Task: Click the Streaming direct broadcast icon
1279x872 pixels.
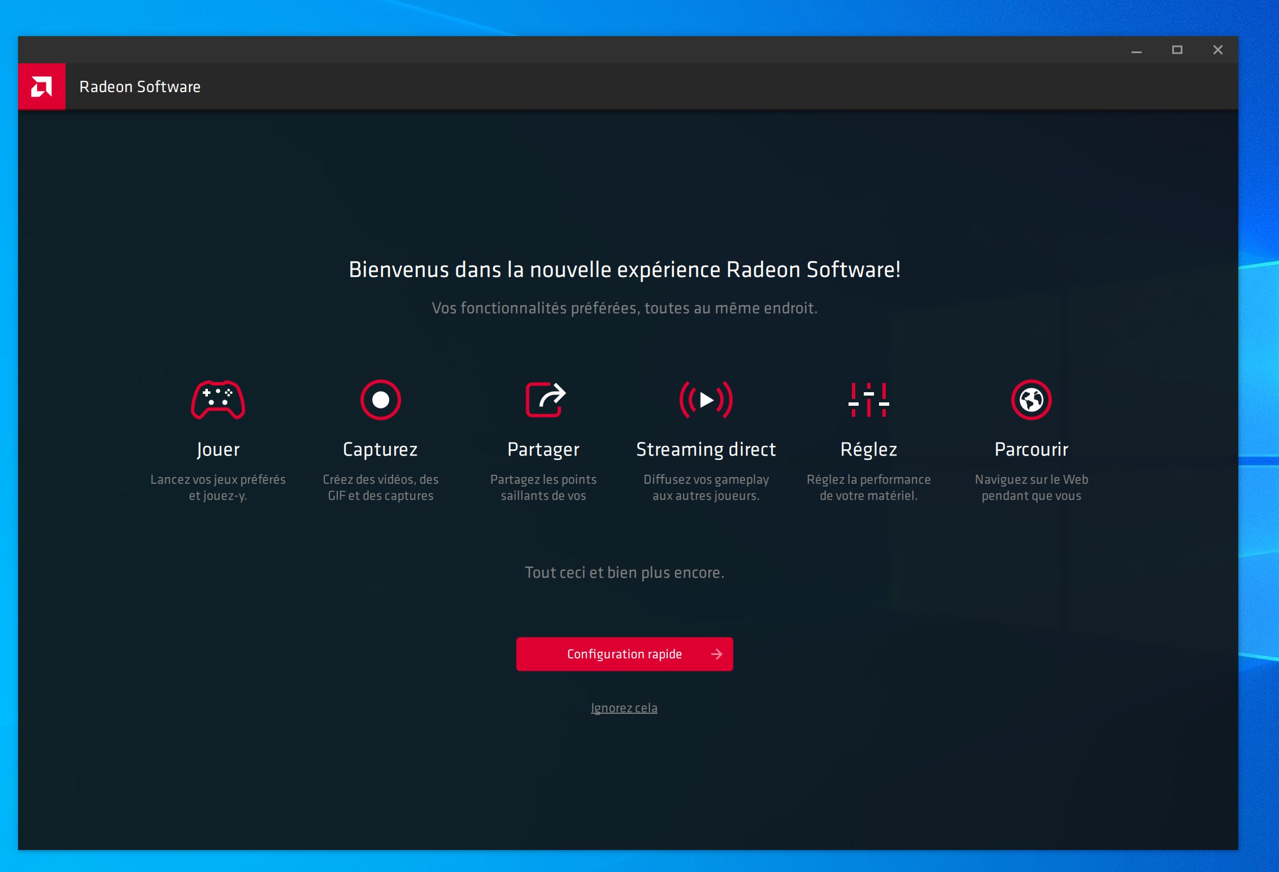Action: (x=706, y=400)
